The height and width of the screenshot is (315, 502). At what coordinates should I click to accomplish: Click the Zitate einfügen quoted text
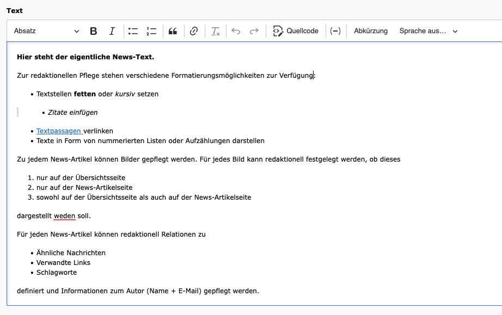coord(73,113)
